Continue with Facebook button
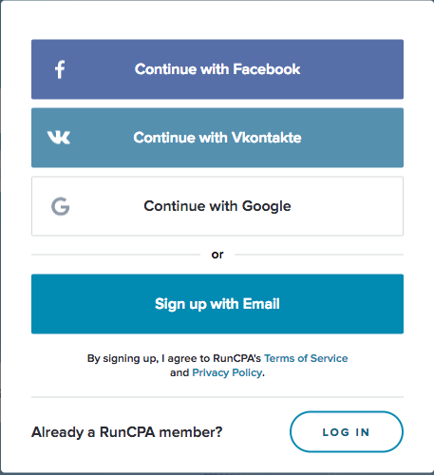The width and height of the screenshot is (434, 475). pyautogui.click(x=217, y=69)
